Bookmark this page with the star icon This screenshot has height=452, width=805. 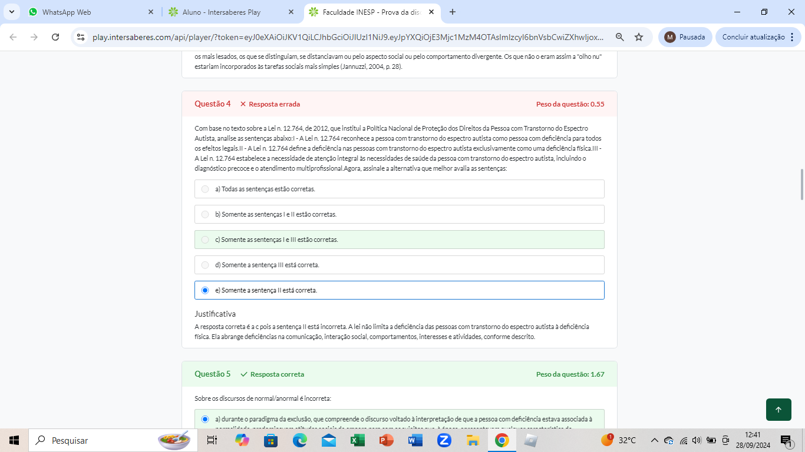(x=639, y=37)
